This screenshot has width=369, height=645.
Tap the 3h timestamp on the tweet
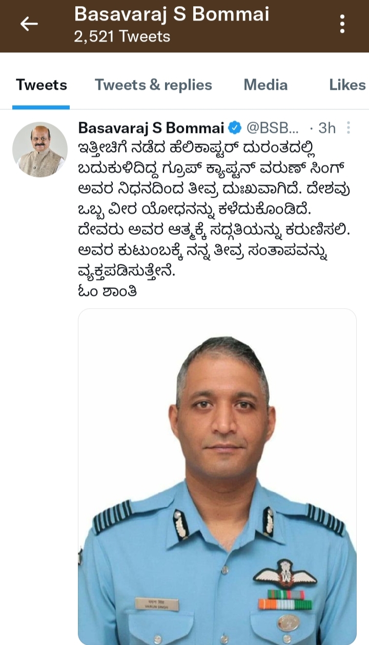tap(327, 127)
